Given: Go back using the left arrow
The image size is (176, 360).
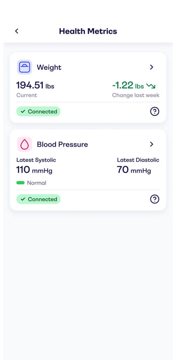Looking at the screenshot, I should 17,31.
